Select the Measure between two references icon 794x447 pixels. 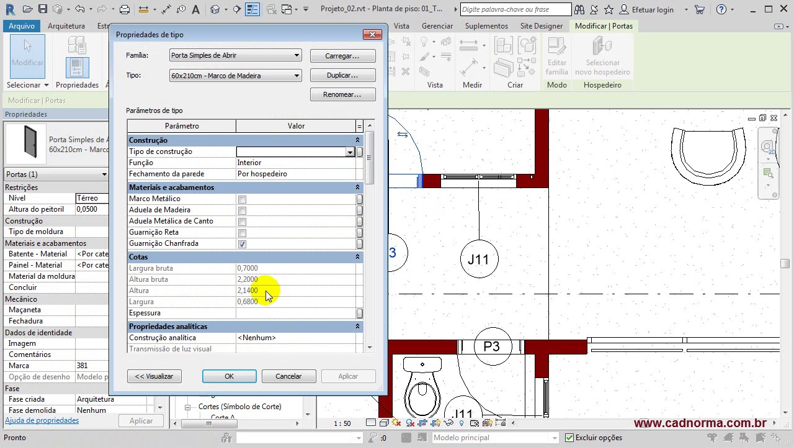[143, 9]
